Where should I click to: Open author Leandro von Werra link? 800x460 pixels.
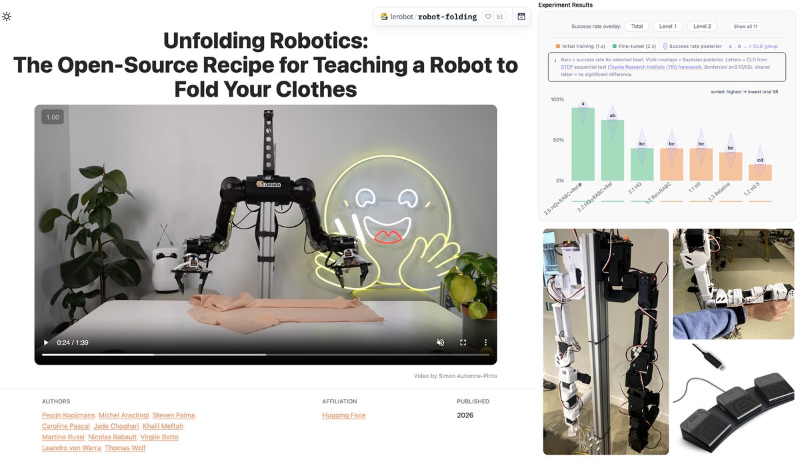[71, 447]
